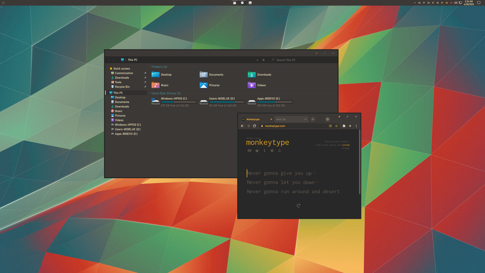This screenshot has width=485, height=273.
Task: Open the Windows-HP920 (C:) drive tile
Action: click(x=174, y=102)
